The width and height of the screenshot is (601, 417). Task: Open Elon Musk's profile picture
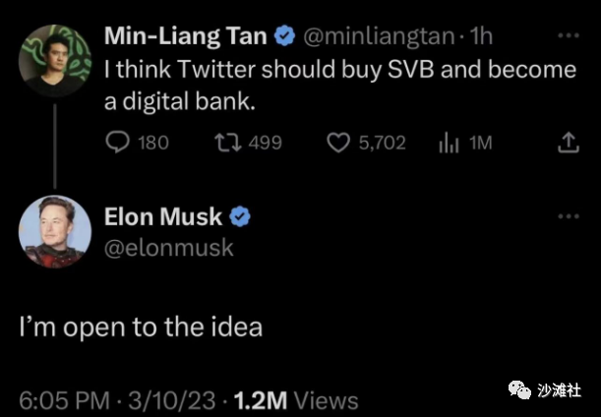click(x=55, y=231)
